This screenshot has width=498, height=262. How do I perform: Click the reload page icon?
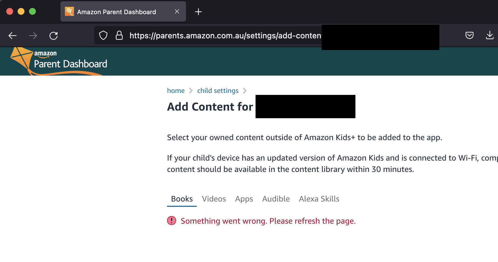tap(53, 36)
